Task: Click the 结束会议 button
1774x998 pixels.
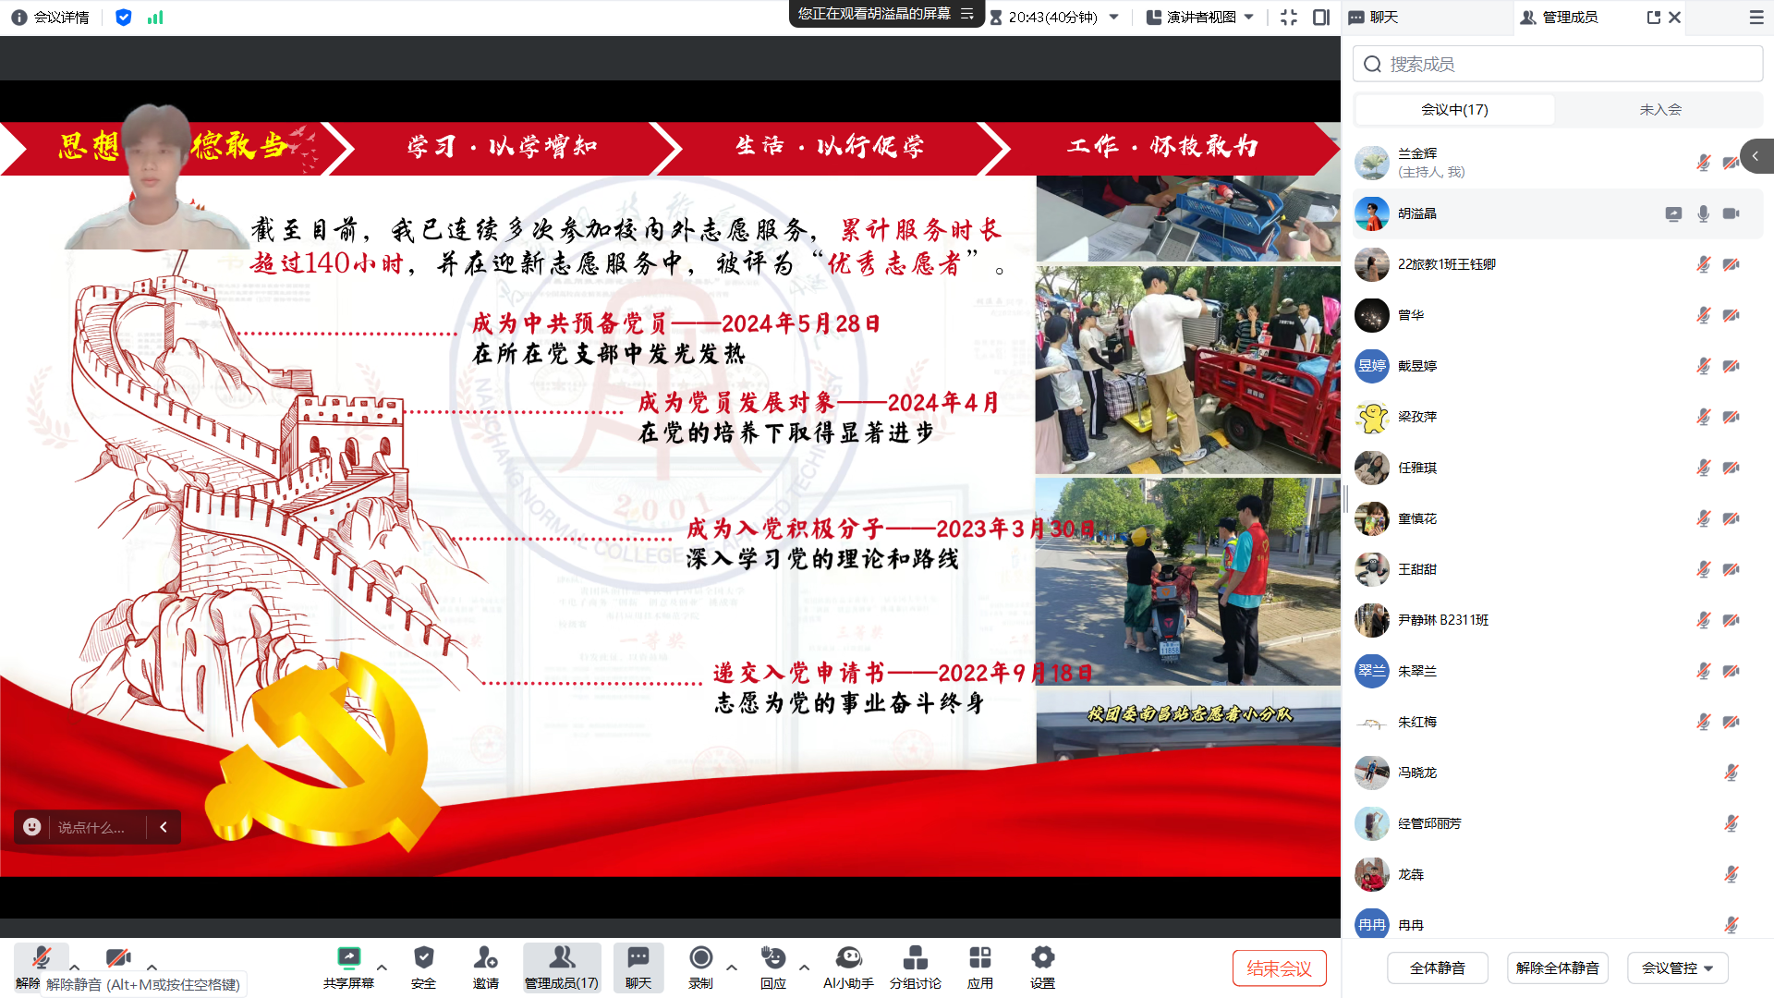Action: [1279, 968]
